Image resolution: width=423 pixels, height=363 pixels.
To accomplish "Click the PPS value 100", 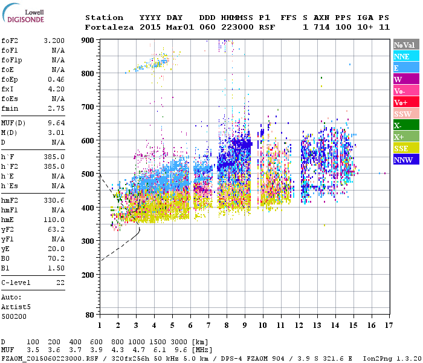I will (343, 27).
